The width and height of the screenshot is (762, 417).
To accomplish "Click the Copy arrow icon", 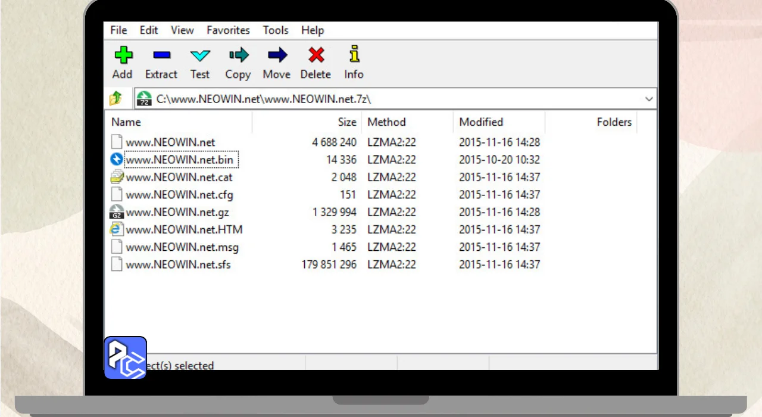I will coord(238,55).
